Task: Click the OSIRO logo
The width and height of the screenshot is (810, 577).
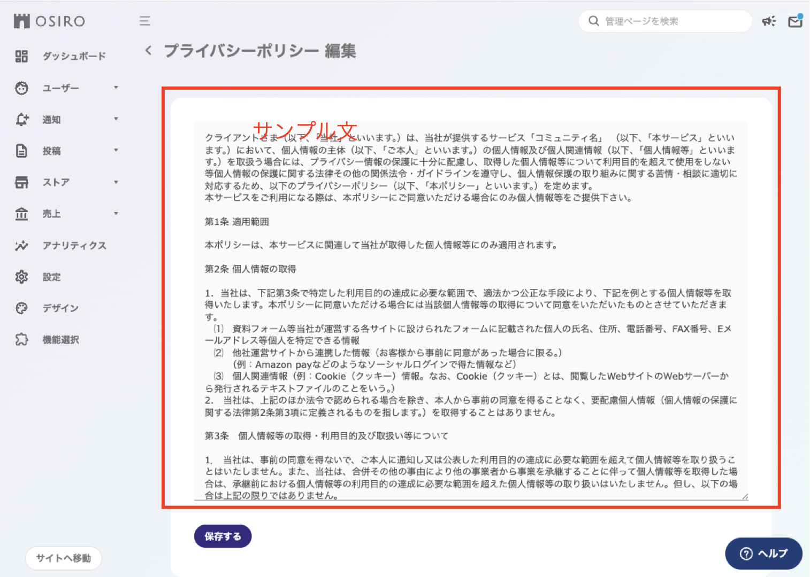Action: (x=49, y=21)
